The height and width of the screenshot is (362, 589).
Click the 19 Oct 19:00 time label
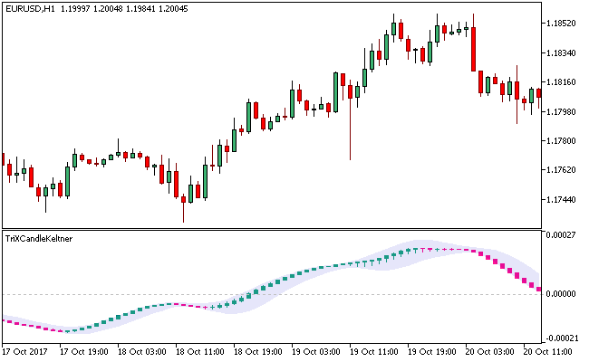point(432,352)
